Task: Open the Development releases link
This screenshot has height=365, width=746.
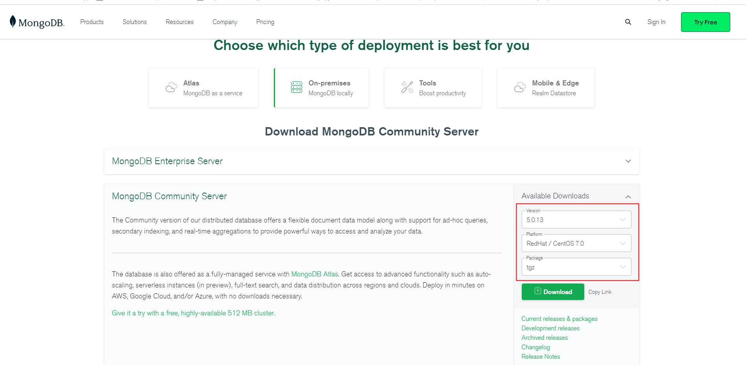Action: (x=550, y=328)
